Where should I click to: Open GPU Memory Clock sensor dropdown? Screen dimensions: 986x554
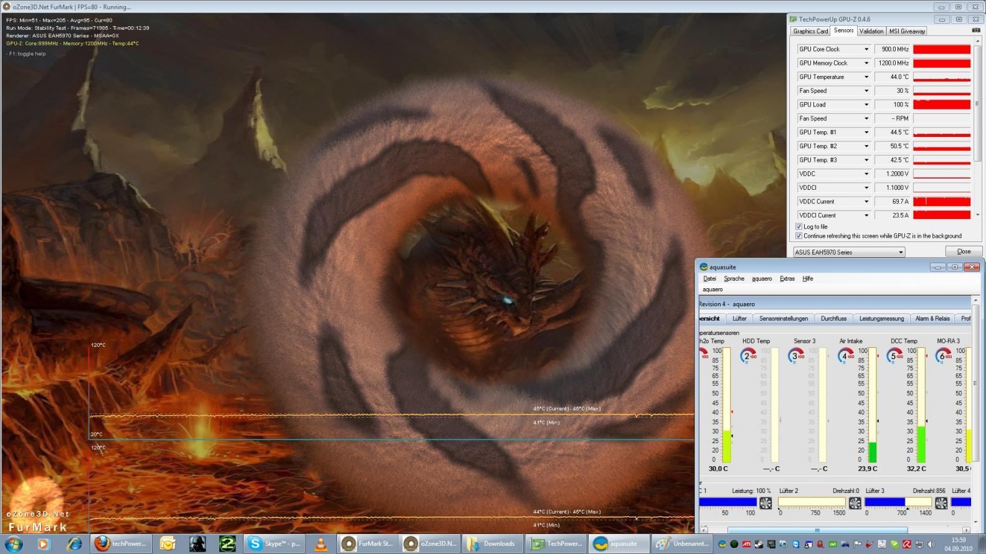tap(866, 63)
